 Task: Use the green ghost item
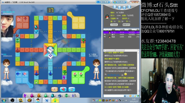[46, 95]
